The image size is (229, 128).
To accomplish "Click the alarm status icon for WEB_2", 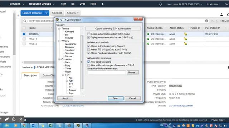I will [x=185, y=44].
